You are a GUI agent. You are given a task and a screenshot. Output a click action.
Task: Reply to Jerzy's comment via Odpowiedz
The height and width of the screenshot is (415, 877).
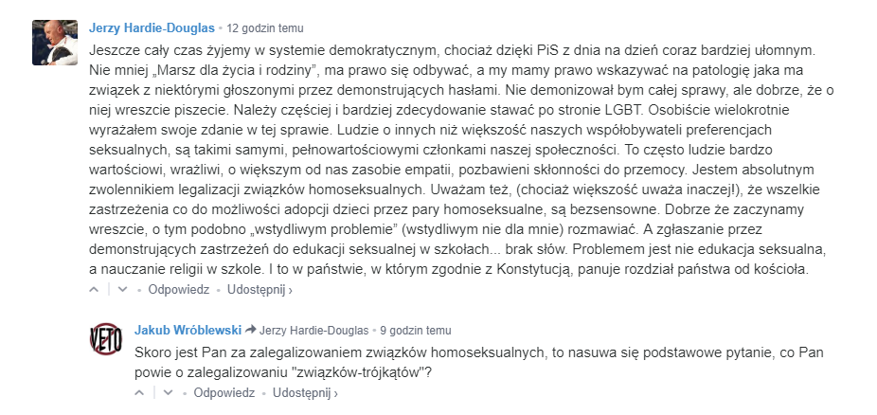pyautogui.click(x=179, y=289)
